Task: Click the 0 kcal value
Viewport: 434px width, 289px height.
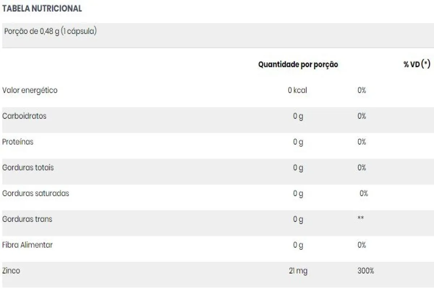Action: (x=297, y=90)
